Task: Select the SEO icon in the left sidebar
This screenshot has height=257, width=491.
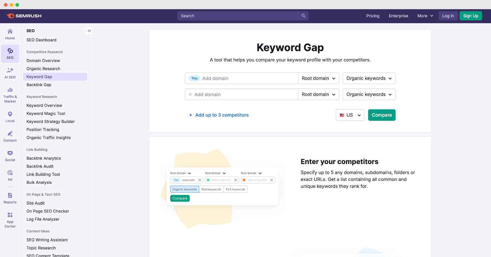Action: point(10,54)
